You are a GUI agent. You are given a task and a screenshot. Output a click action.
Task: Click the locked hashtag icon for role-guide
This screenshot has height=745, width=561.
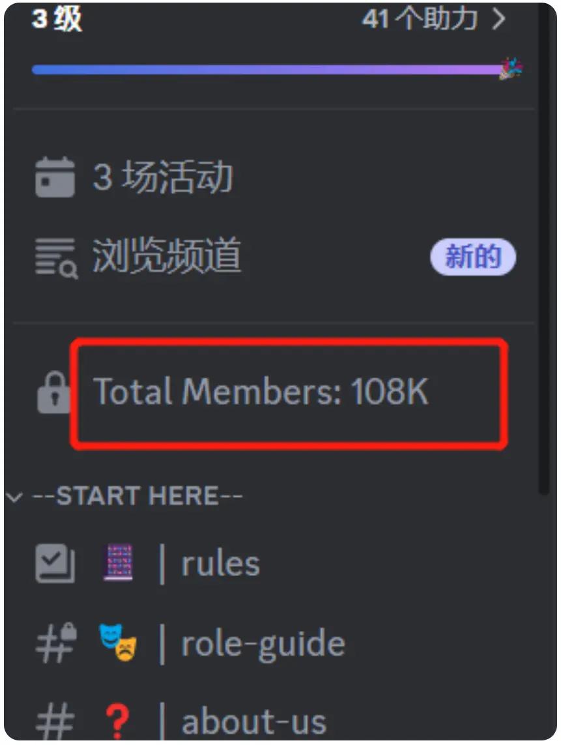[56, 643]
